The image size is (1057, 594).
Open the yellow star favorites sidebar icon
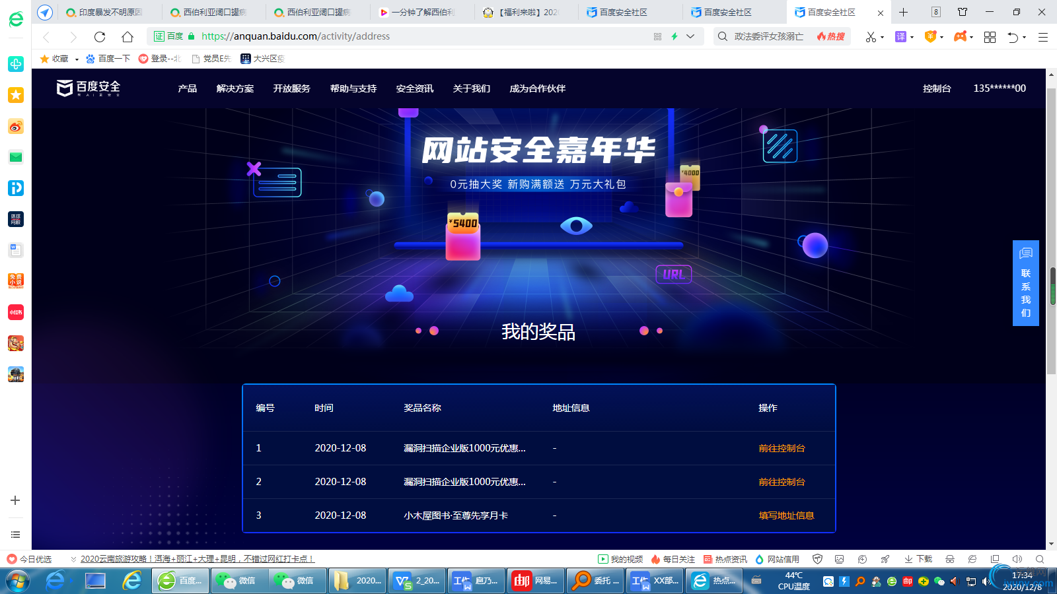[x=16, y=95]
